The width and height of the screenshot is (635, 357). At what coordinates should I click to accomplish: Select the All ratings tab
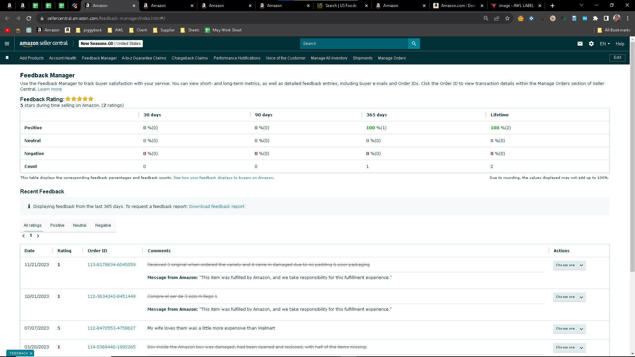point(33,225)
